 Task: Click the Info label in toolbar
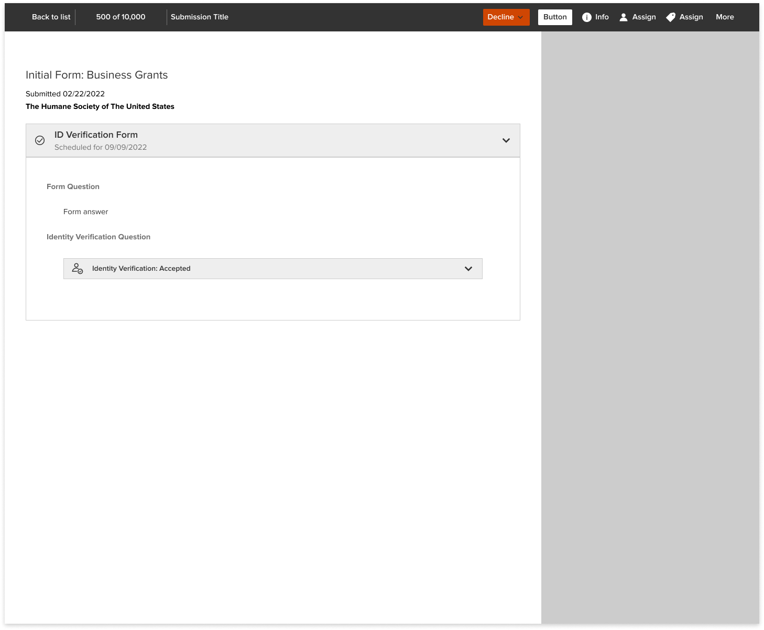[x=602, y=17]
